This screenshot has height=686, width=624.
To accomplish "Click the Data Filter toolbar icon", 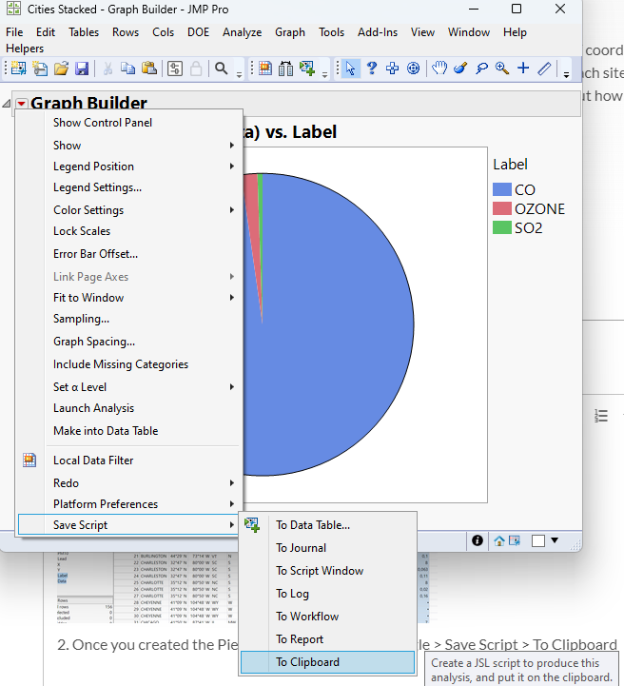I will tap(265, 69).
